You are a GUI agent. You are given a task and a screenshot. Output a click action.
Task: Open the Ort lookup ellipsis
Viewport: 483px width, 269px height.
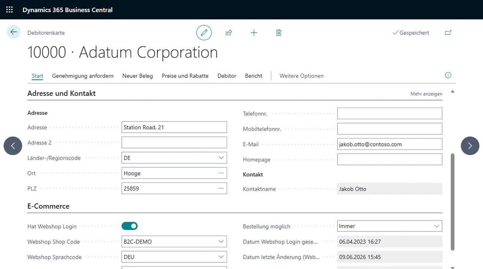(221, 173)
